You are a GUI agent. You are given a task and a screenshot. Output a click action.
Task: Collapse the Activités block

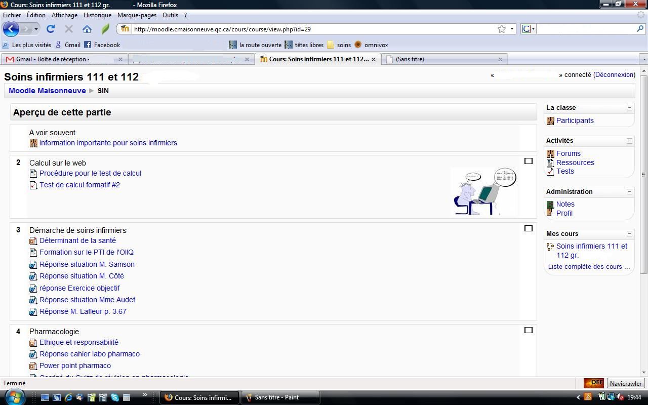[629, 141]
